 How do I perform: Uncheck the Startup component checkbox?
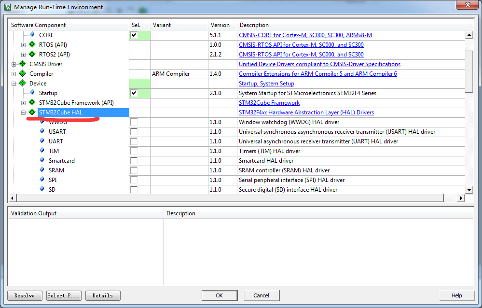[134, 93]
